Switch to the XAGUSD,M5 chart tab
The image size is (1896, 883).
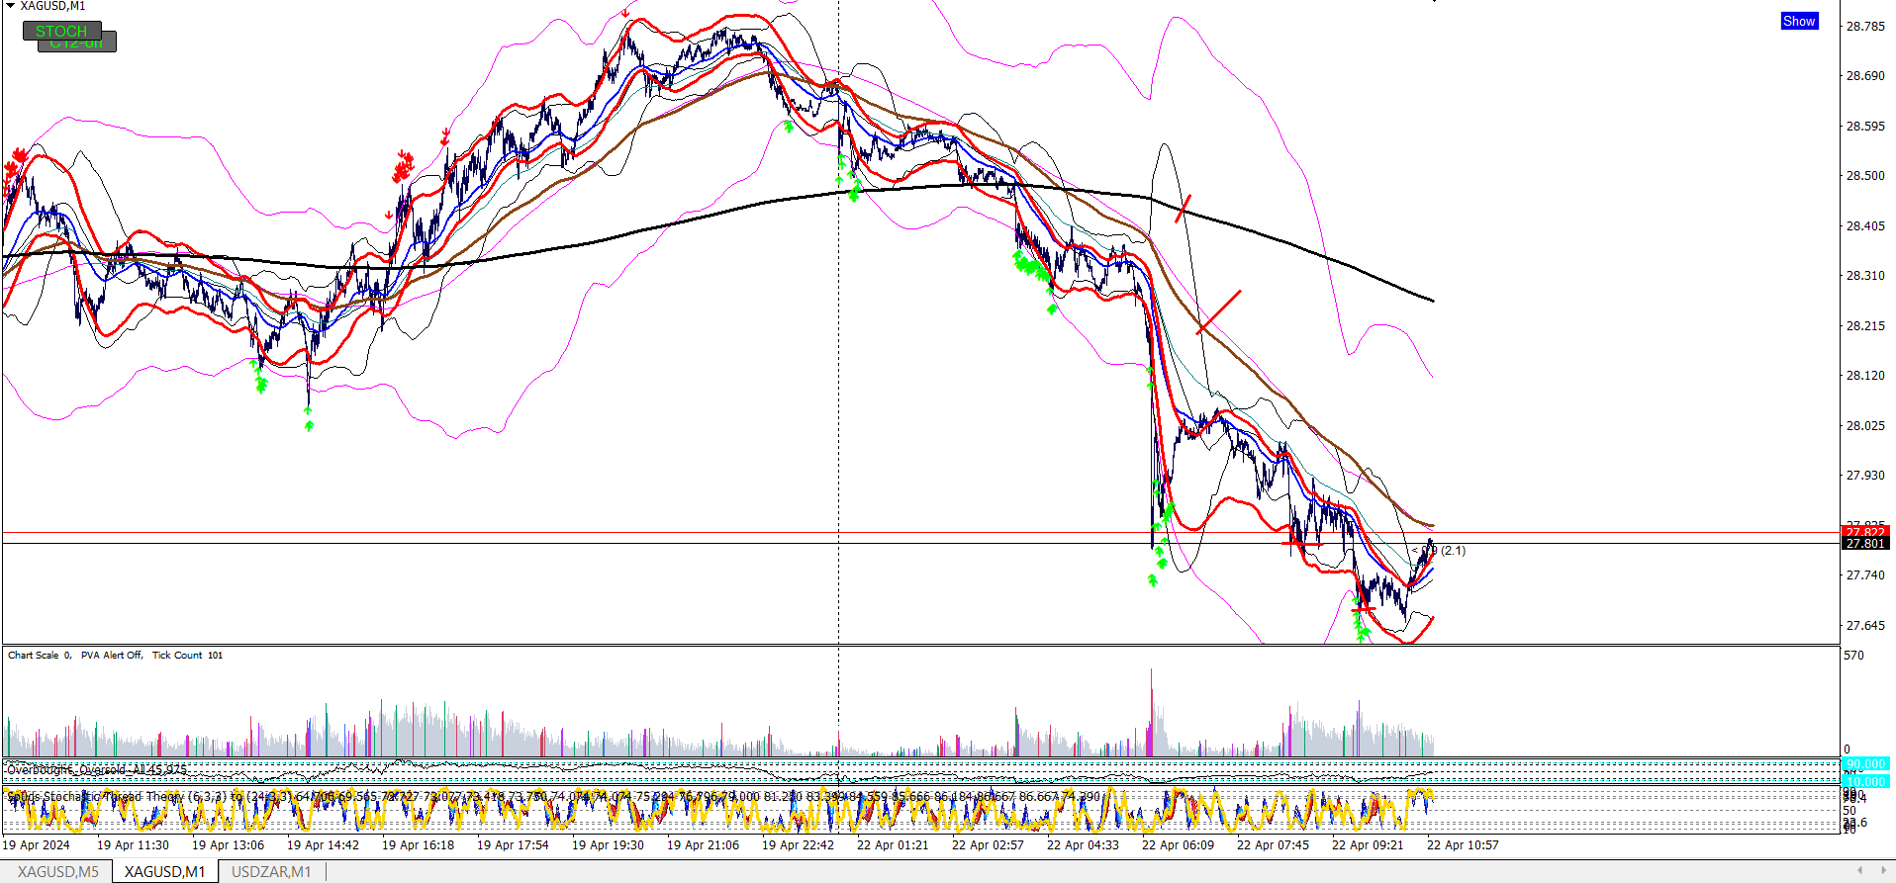point(58,871)
